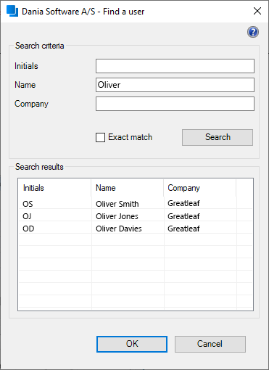Click Greatleaf company cell for Oliver Jones
Screen dimensions: 269x370
(183, 216)
